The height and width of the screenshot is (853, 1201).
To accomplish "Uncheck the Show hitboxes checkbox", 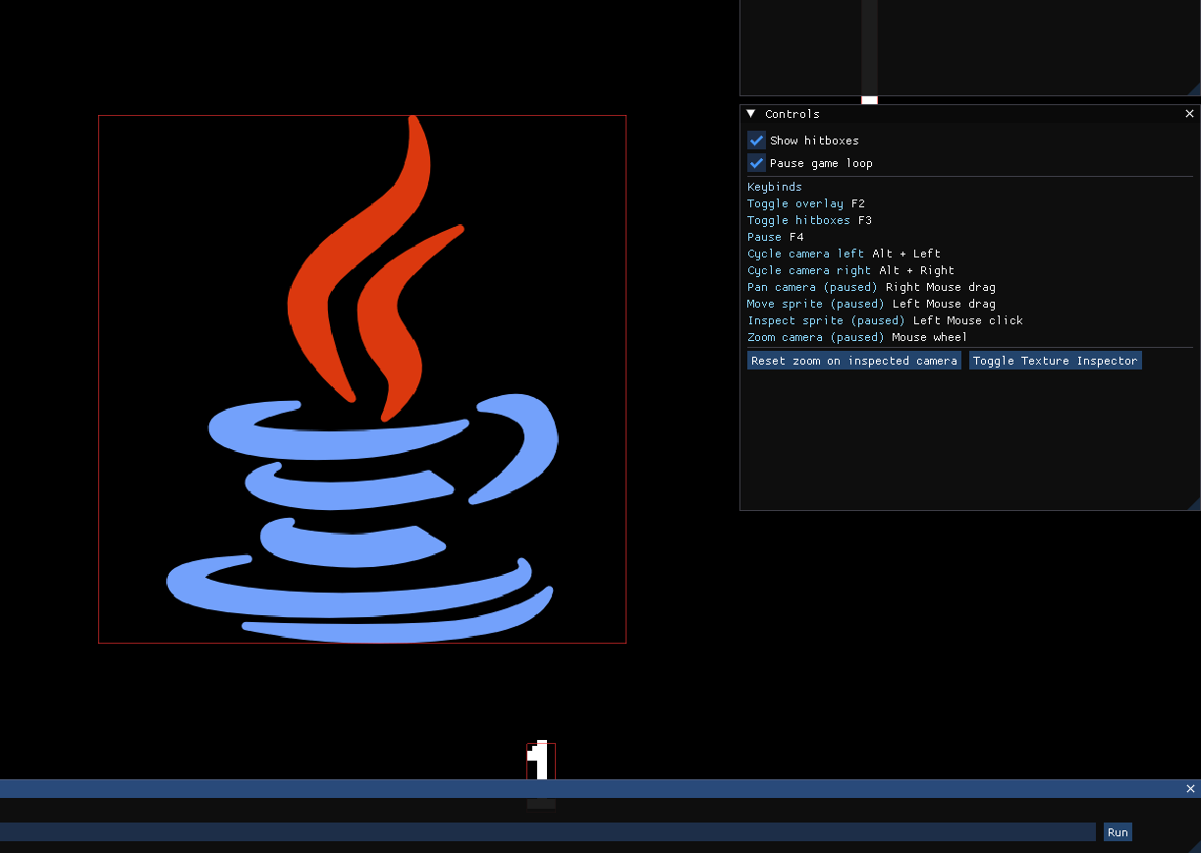I will coord(756,141).
